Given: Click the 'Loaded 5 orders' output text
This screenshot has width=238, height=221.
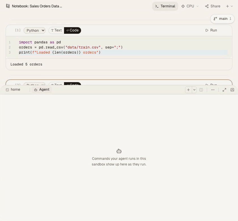Looking at the screenshot, I should tap(26, 64).
